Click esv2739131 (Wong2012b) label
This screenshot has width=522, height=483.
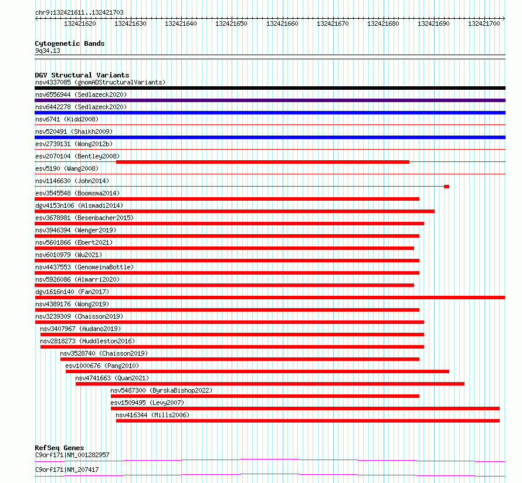click(x=74, y=144)
